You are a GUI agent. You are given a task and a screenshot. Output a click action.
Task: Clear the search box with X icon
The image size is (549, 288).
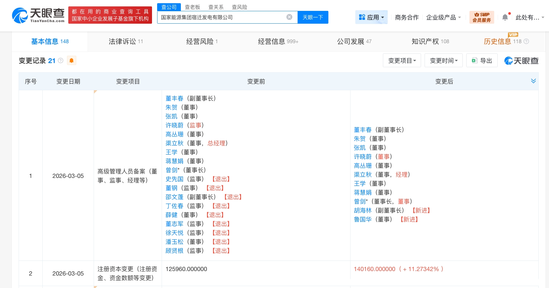(x=289, y=17)
